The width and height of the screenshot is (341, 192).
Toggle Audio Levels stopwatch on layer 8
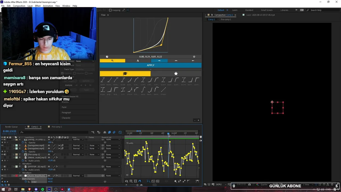tap(23, 161)
